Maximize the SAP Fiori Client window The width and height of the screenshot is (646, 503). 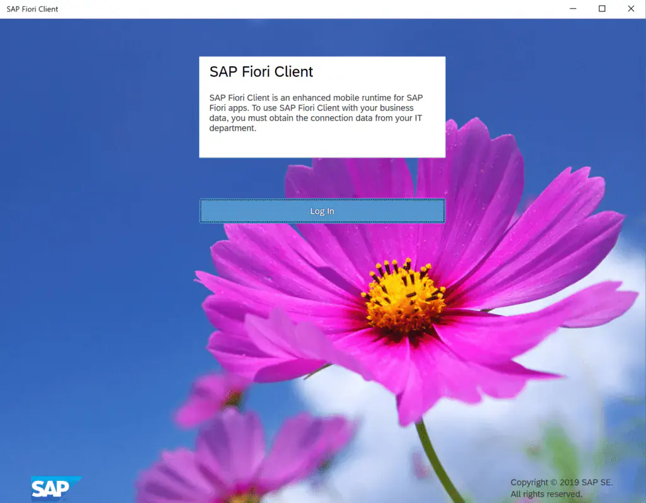tap(602, 9)
